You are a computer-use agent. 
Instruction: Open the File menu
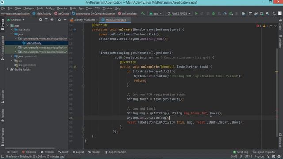[3, 8]
